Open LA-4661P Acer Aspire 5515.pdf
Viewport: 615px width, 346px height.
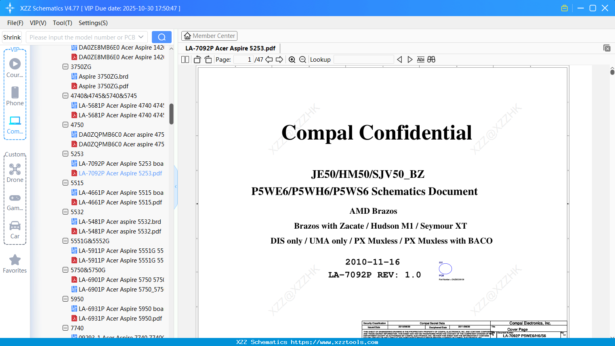click(x=117, y=202)
